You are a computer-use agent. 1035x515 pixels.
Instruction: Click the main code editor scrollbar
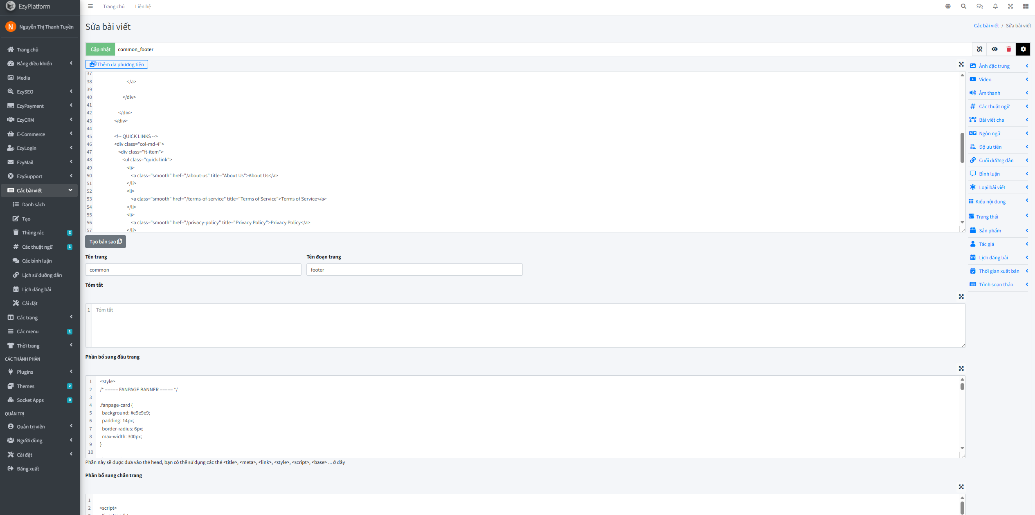pyautogui.click(x=962, y=147)
